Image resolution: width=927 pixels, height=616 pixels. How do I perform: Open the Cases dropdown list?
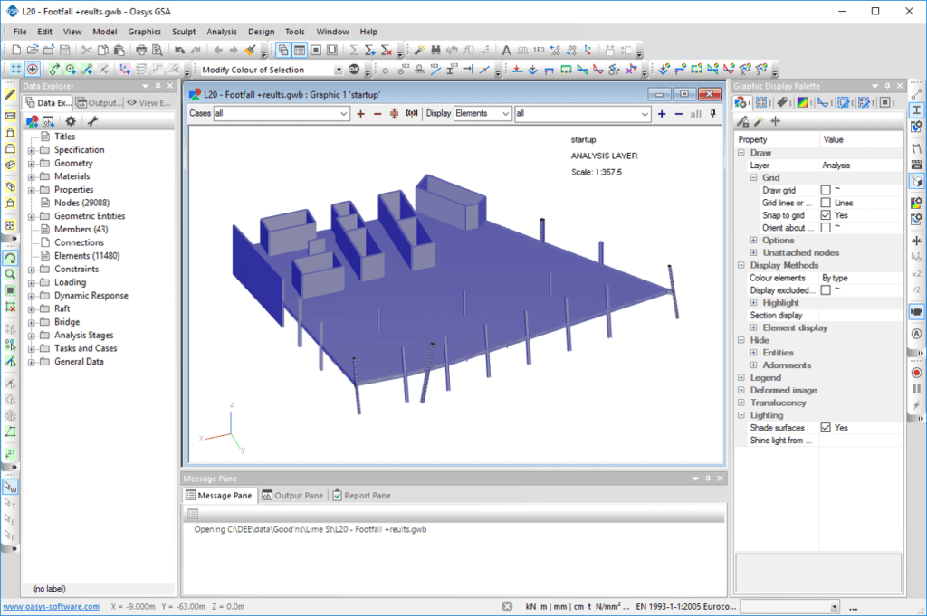pos(343,113)
